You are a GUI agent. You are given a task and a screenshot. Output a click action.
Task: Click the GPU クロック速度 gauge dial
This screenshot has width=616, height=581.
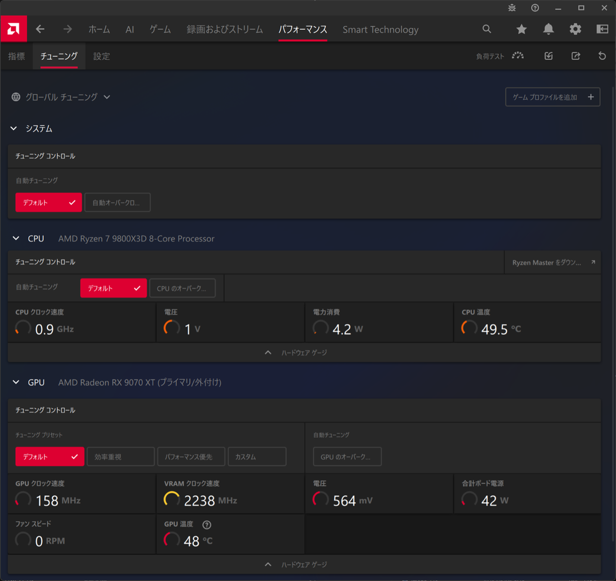23,499
